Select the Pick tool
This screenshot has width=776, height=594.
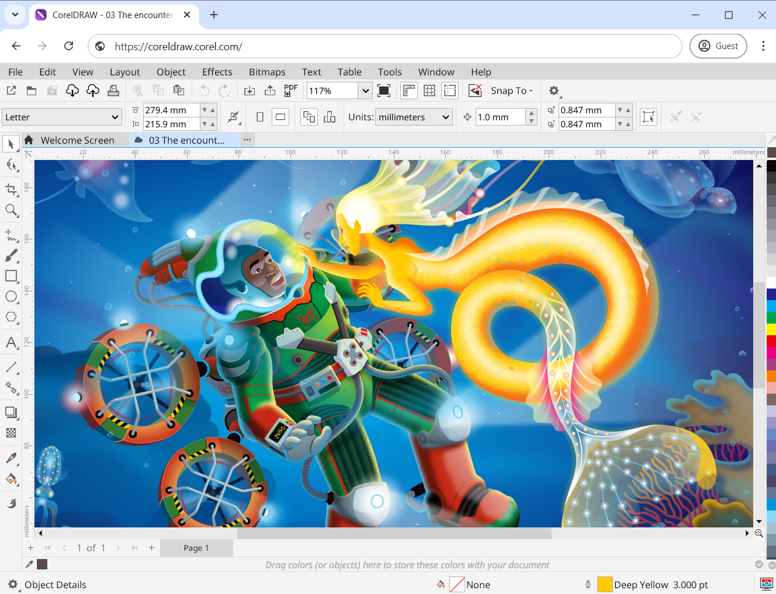pyautogui.click(x=11, y=144)
